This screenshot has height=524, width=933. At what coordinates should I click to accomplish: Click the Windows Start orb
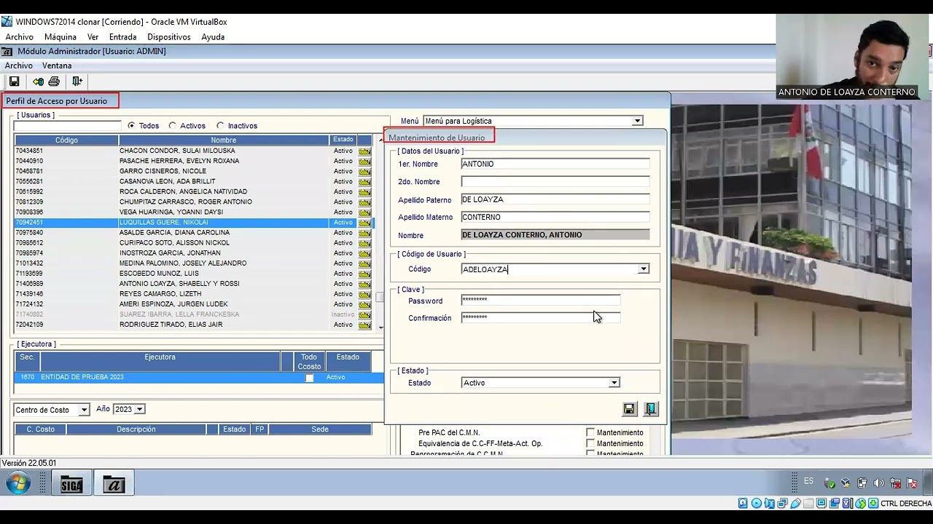click(18, 483)
